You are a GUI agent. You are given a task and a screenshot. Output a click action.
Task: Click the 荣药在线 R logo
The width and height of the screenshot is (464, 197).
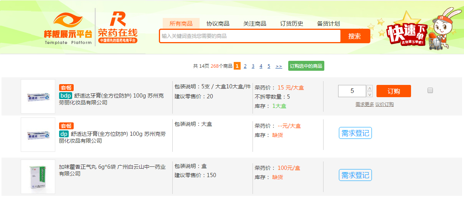pyautogui.click(x=117, y=28)
